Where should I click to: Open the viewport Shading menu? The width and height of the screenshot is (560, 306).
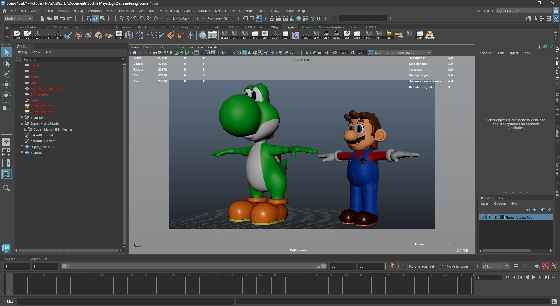coord(149,47)
